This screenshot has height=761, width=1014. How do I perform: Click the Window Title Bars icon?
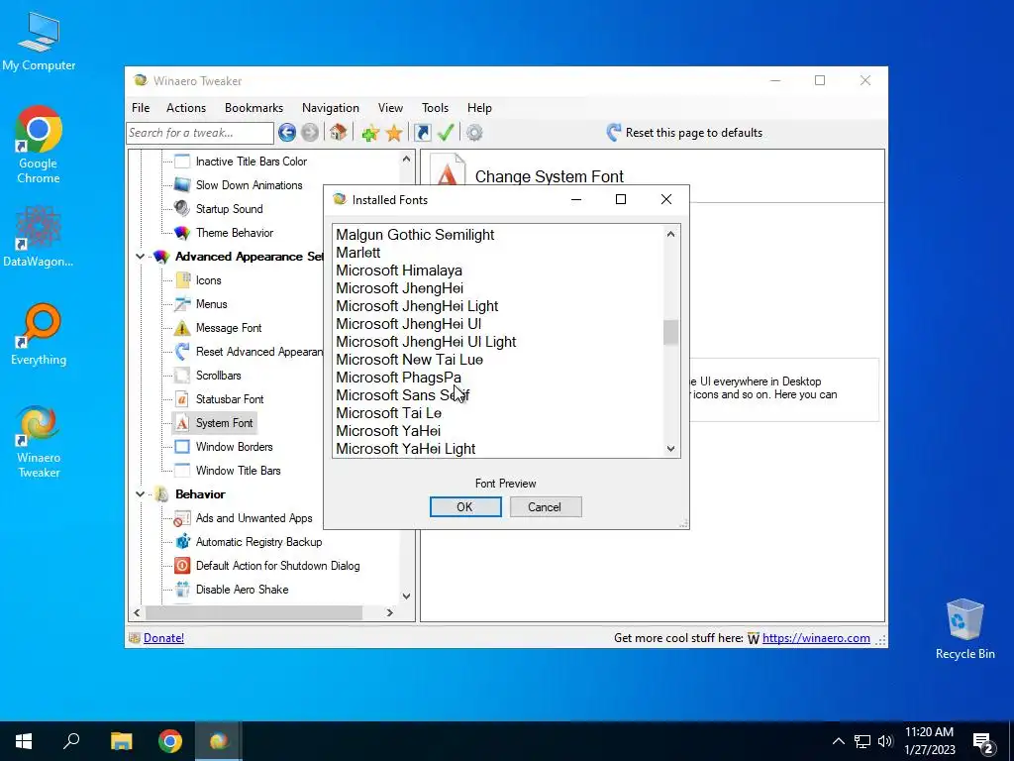click(x=182, y=471)
